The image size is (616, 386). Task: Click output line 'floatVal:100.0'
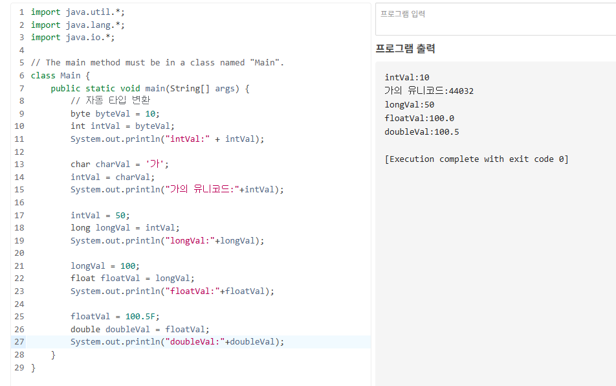(x=419, y=119)
